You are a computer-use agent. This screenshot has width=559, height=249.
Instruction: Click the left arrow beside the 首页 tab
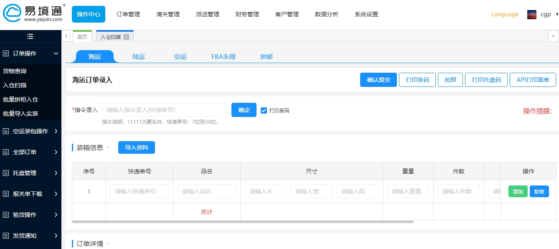(x=66, y=36)
